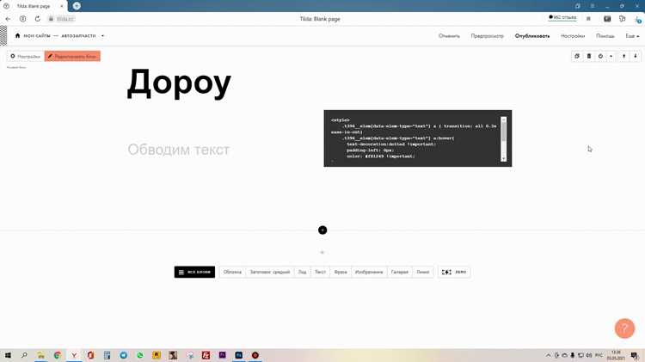This screenshot has height=362, width=645.
Task: Expand the arrow next to power icon
Action: 611,56
